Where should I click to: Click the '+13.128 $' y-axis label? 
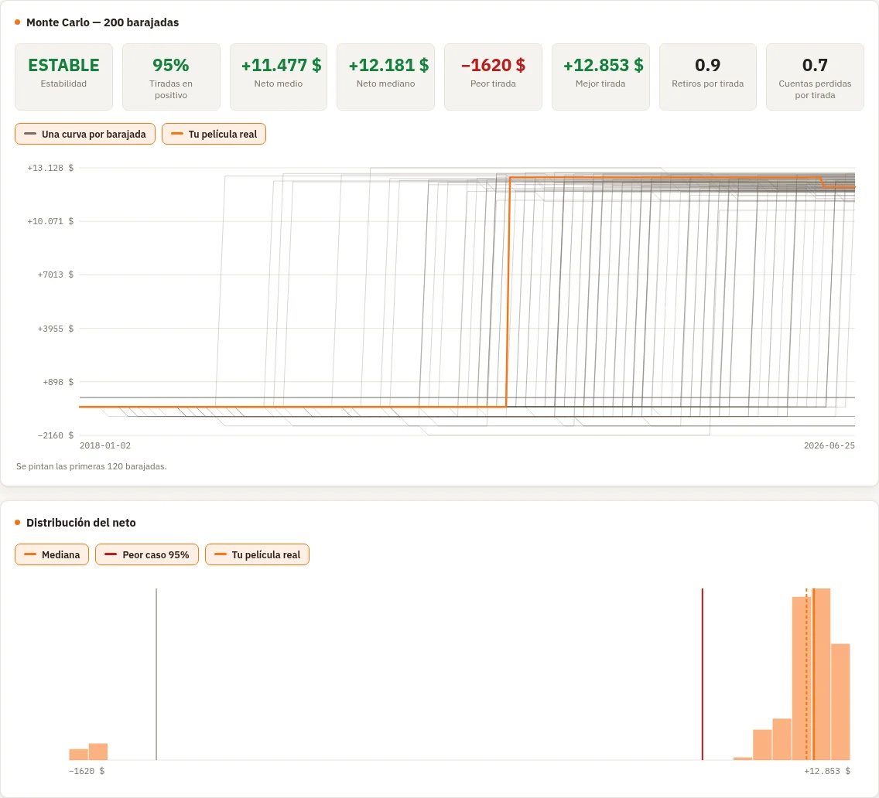[x=50, y=168]
